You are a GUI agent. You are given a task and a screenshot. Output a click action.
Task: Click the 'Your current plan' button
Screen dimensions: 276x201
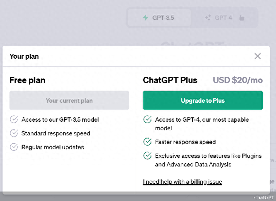pyautogui.click(x=69, y=100)
